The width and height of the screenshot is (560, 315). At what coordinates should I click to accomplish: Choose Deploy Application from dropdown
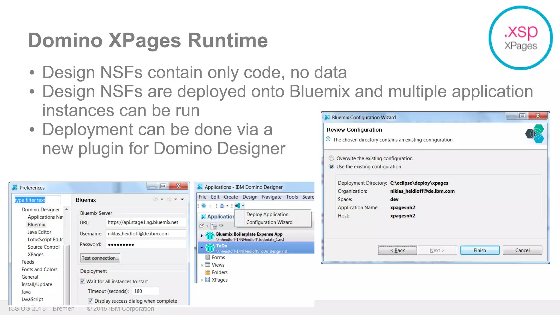(x=267, y=214)
